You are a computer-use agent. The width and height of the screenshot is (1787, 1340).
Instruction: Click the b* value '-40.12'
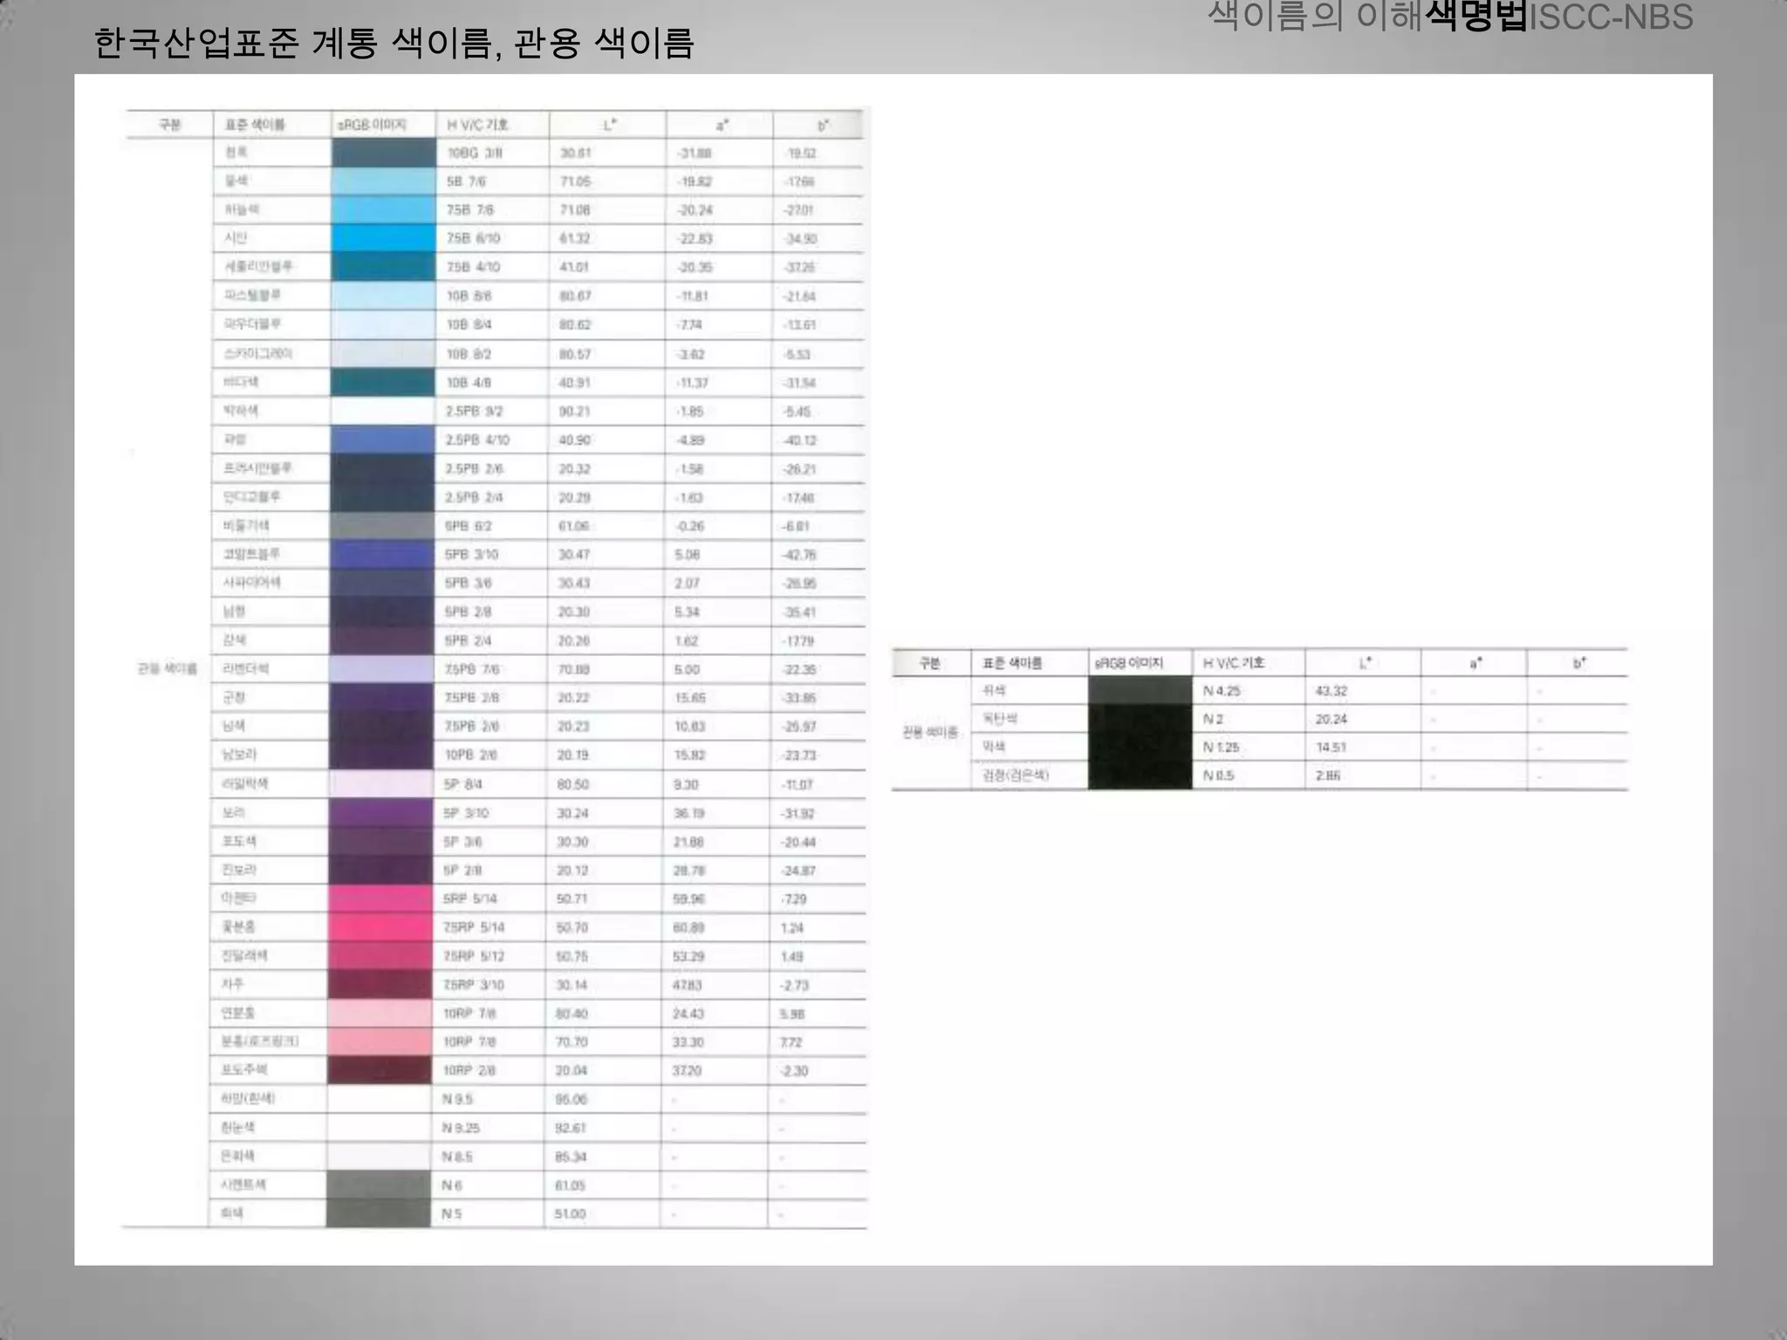[x=801, y=440]
